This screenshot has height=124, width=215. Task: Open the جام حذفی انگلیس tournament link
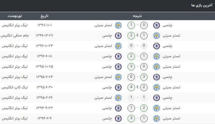click(x=15, y=35)
